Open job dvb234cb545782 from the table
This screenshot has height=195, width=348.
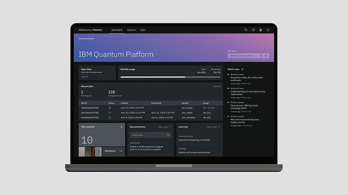(90, 118)
